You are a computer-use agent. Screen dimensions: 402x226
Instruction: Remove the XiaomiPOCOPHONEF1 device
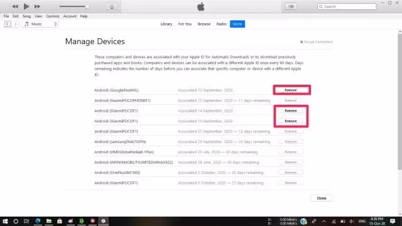click(291, 100)
